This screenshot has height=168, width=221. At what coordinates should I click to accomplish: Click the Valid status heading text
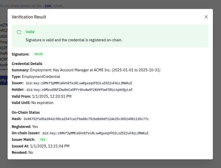(30, 32)
